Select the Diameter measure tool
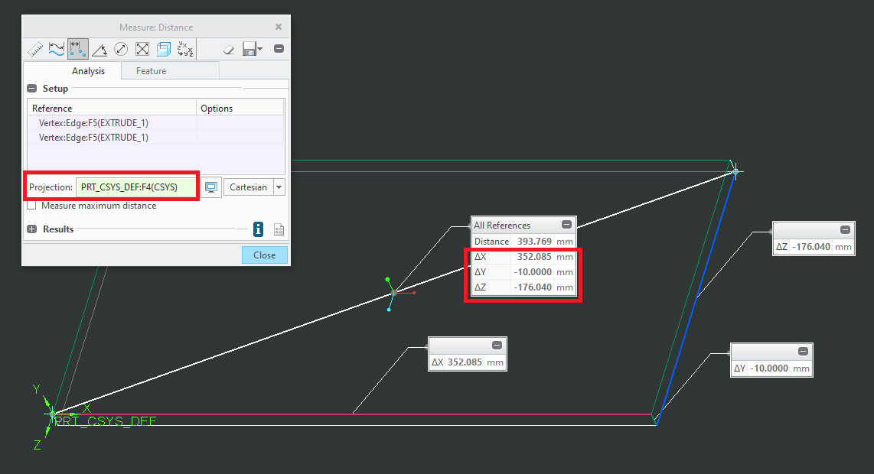Screen dimensions: 874x474 tap(121, 48)
